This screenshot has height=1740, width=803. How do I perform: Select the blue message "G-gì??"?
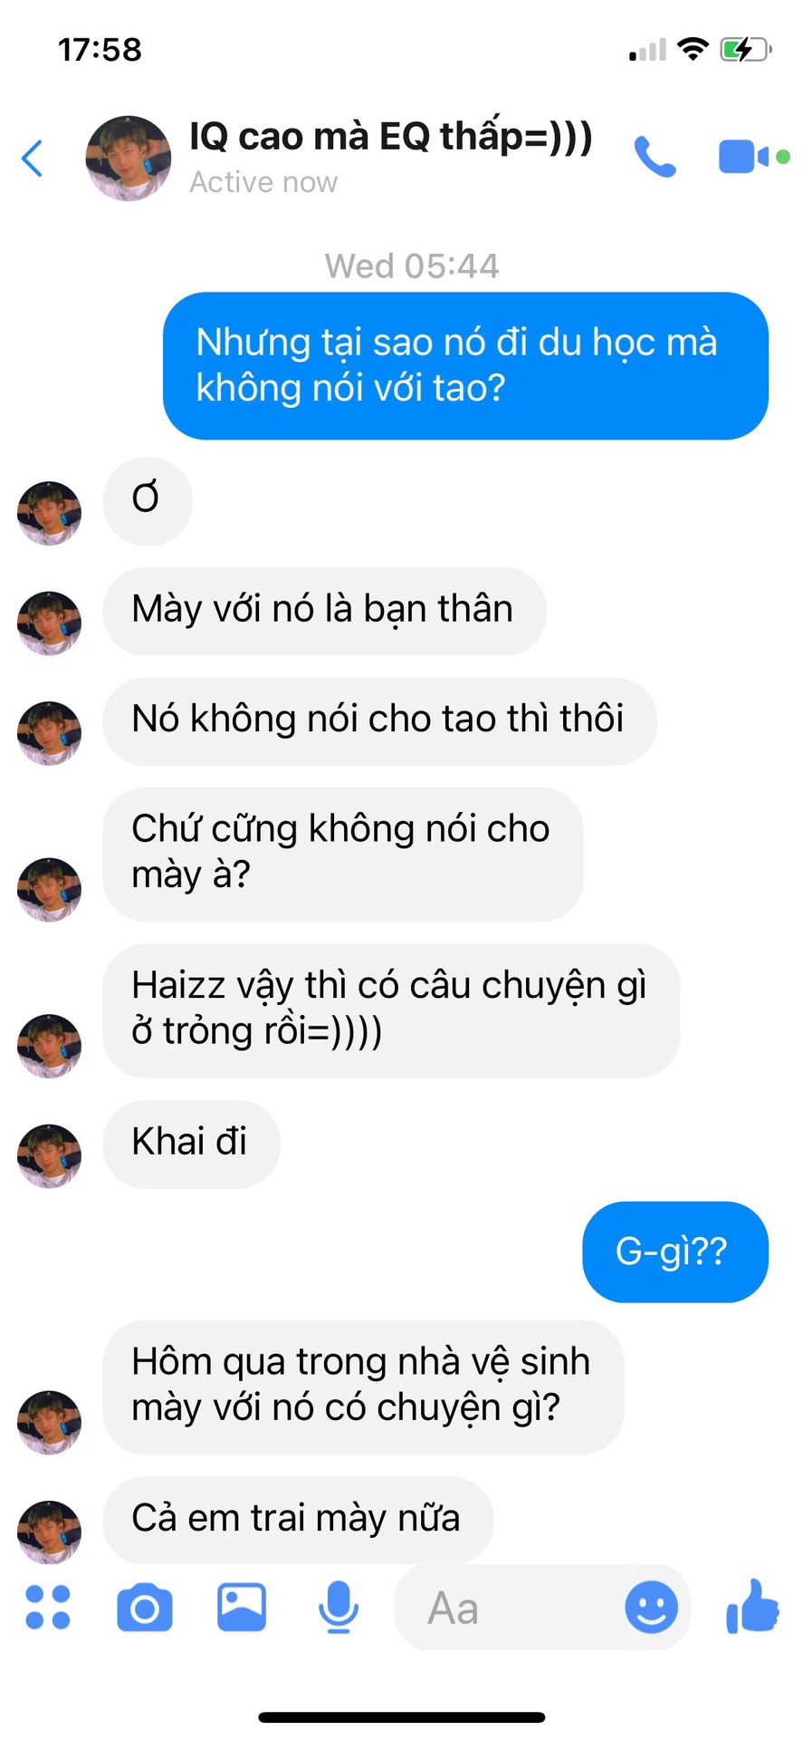click(674, 1252)
